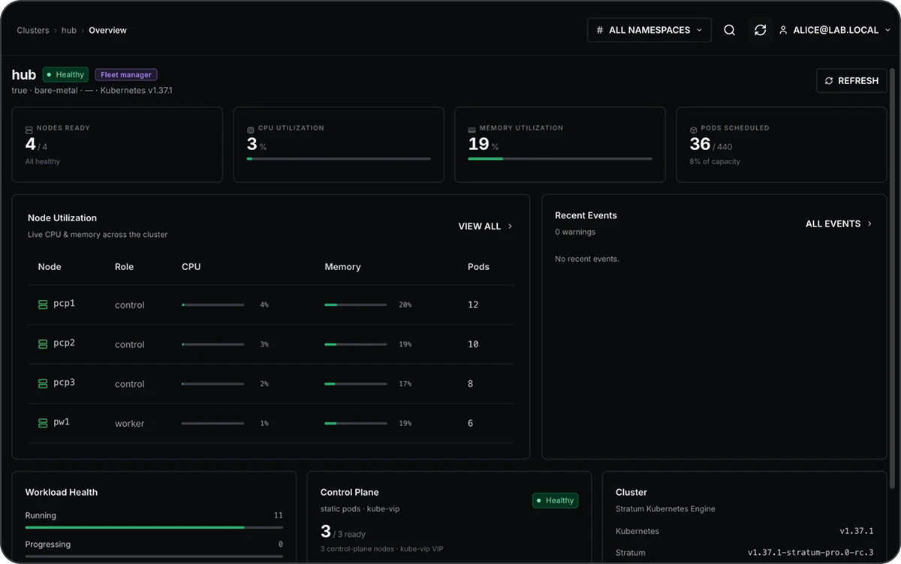This screenshot has width=901, height=564.
Task: Click pcp1 memory usage bar
Action: tap(356, 304)
